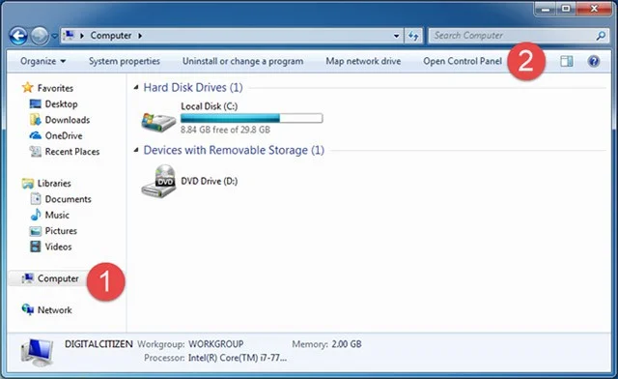Launch Open Control Panel
This screenshot has height=379, width=618.
463,61
